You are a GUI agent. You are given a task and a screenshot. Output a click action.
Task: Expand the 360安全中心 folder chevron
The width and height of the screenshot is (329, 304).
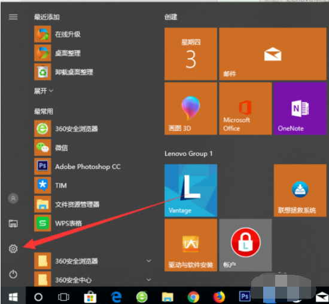coord(149,280)
